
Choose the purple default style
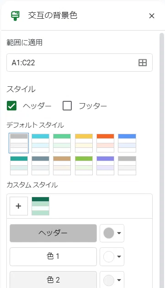pos(105,166)
